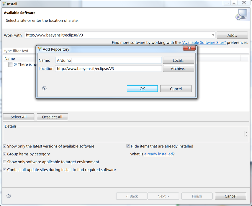The image size is (252, 206).
Task: Click the Archive... button
Action: point(179,69)
